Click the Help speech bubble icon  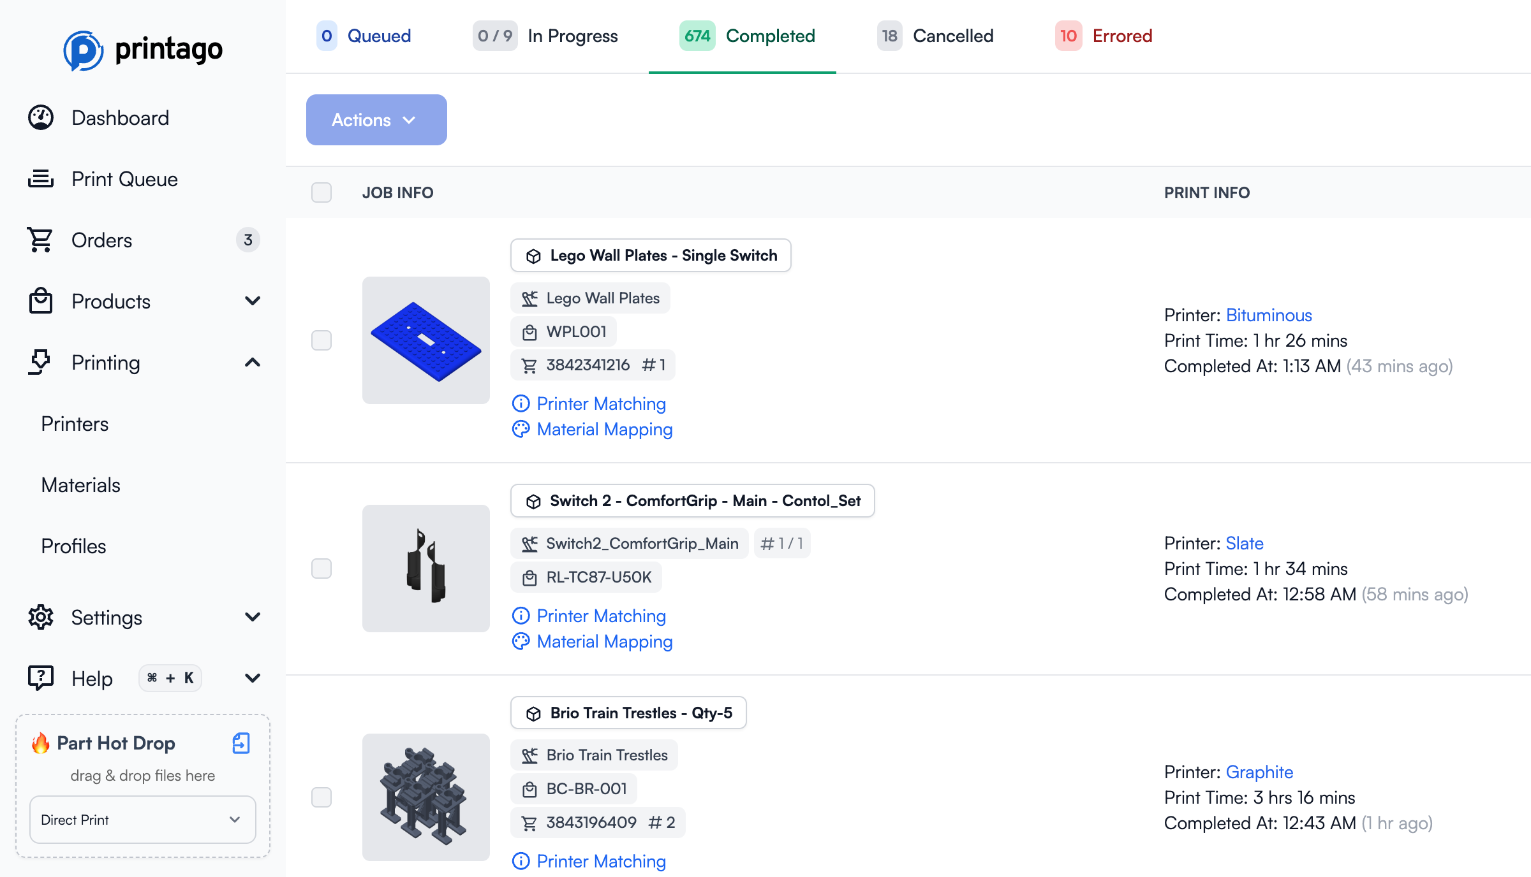click(40, 678)
